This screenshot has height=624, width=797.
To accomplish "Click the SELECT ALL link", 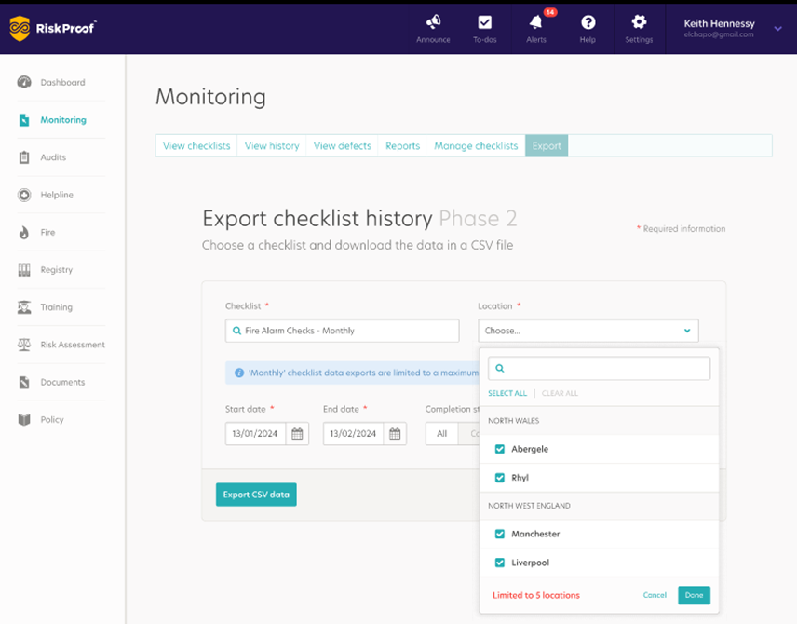I will [507, 393].
